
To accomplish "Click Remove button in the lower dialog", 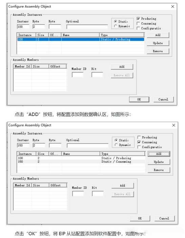I will tap(159, 170).
